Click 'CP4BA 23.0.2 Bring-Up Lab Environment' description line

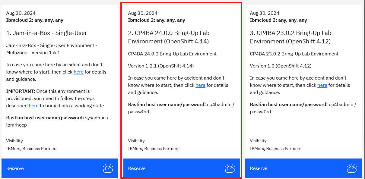(294, 54)
